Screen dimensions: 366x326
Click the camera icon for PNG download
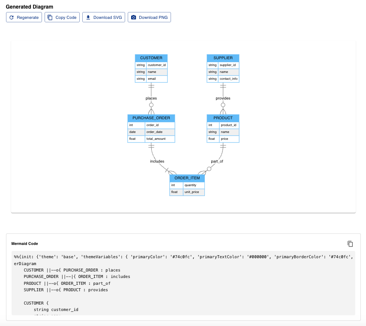[x=134, y=17]
